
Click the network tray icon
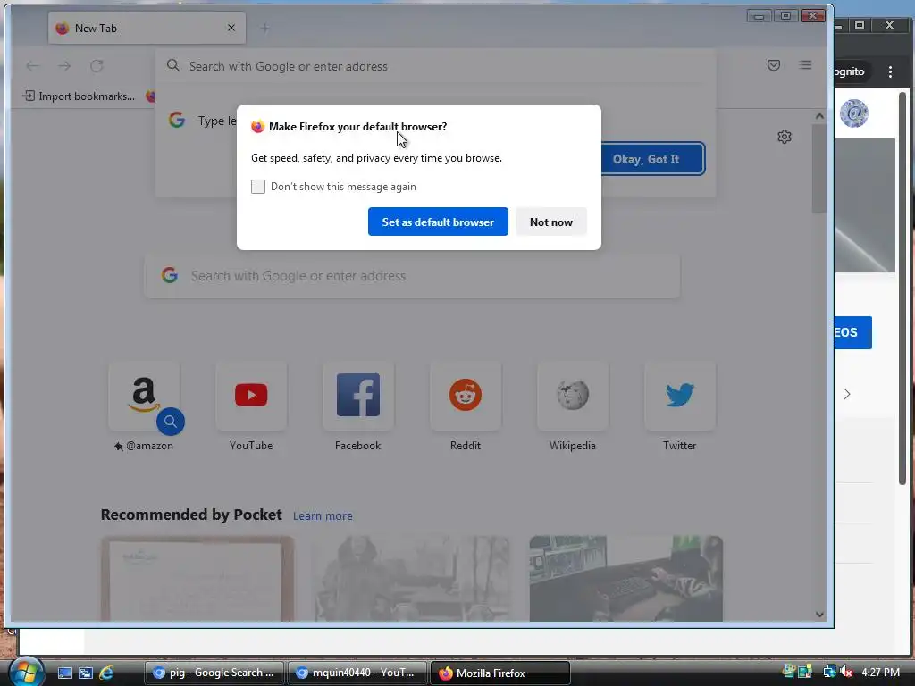pos(829,672)
